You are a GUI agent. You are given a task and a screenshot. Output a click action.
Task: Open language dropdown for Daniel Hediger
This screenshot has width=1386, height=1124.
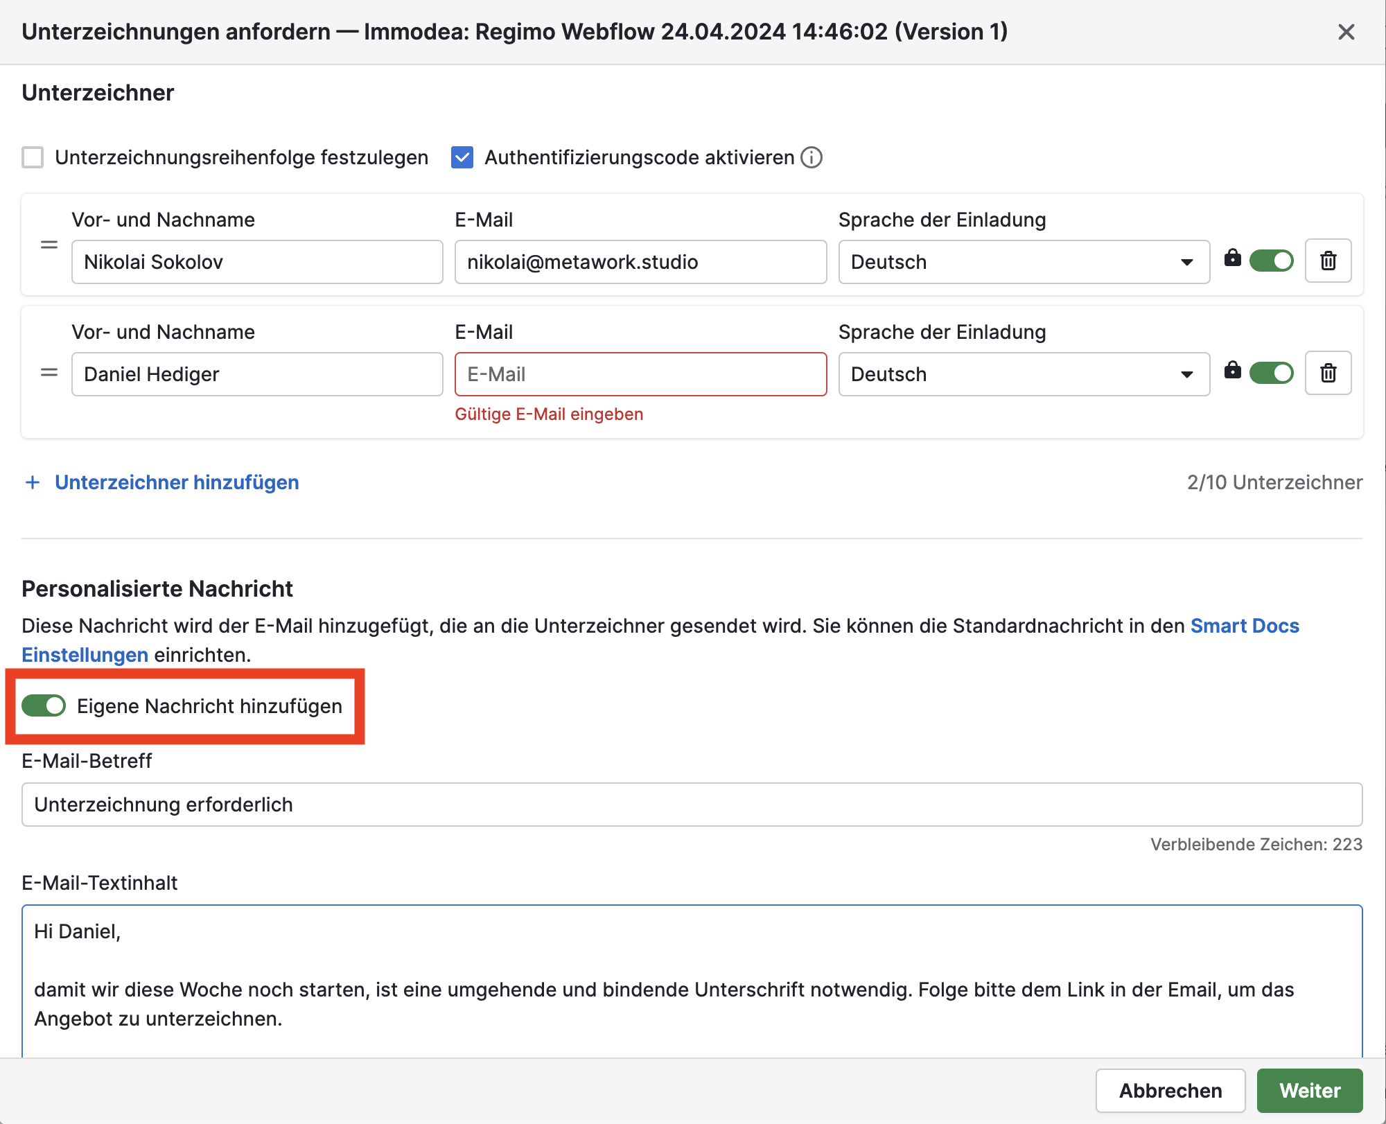(1024, 374)
